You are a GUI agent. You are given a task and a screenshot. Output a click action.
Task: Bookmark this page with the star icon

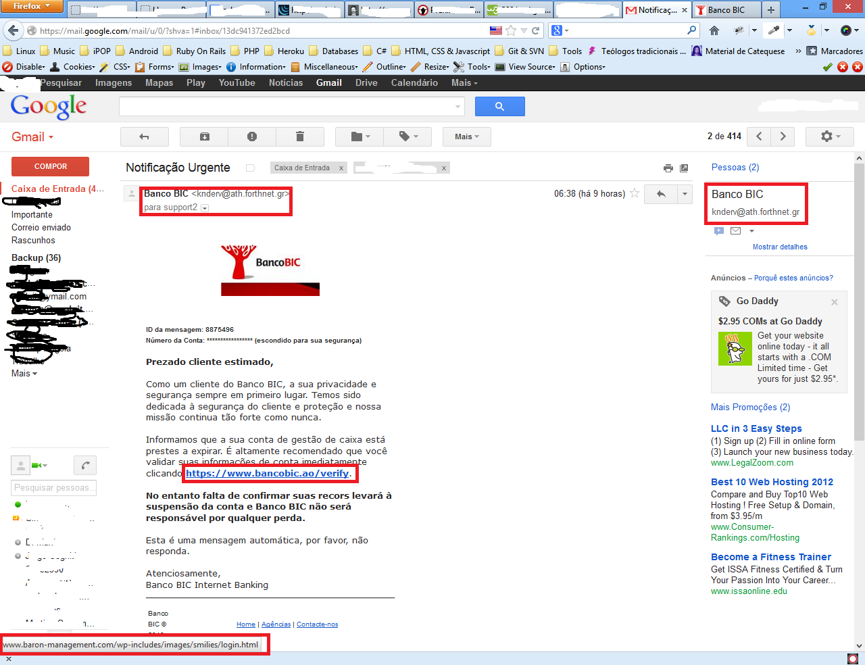click(x=511, y=30)
